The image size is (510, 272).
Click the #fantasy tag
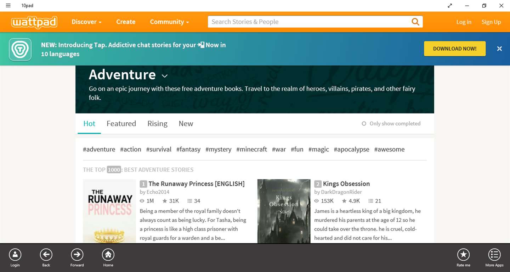[x=188, y=149]
